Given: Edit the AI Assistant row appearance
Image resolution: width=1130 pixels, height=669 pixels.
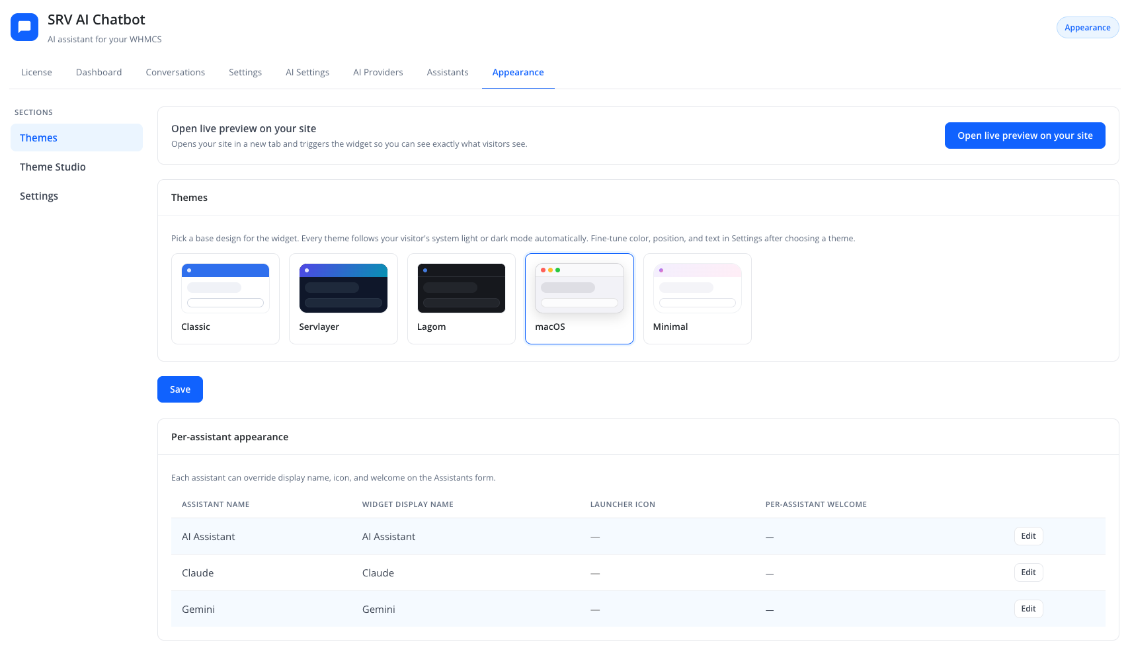Looking at the screenshot, I should [x=1028, y=536].
